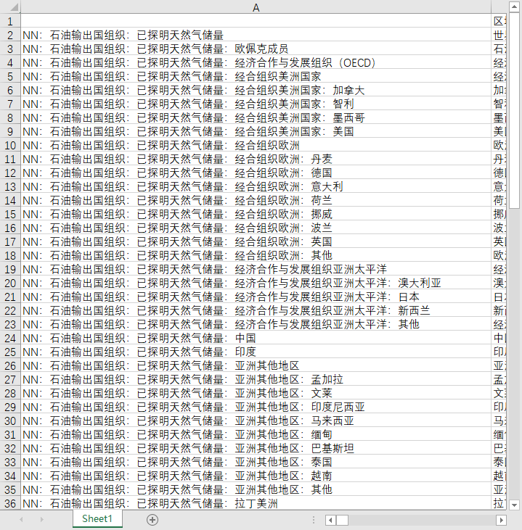Select cell ending with 美国
522x530 pixels.
click(x=256, y=131)
